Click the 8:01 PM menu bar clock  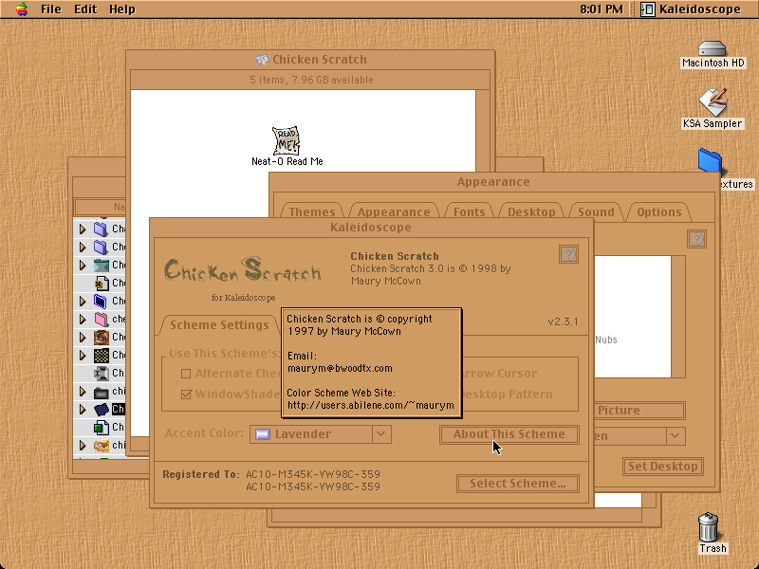tap(602, 9)
